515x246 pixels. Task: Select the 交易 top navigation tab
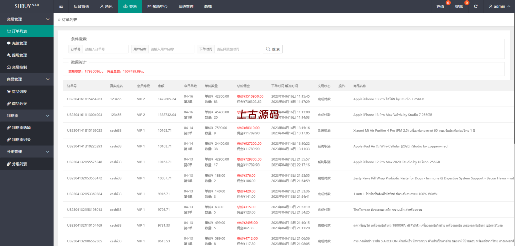coord(130,6)
